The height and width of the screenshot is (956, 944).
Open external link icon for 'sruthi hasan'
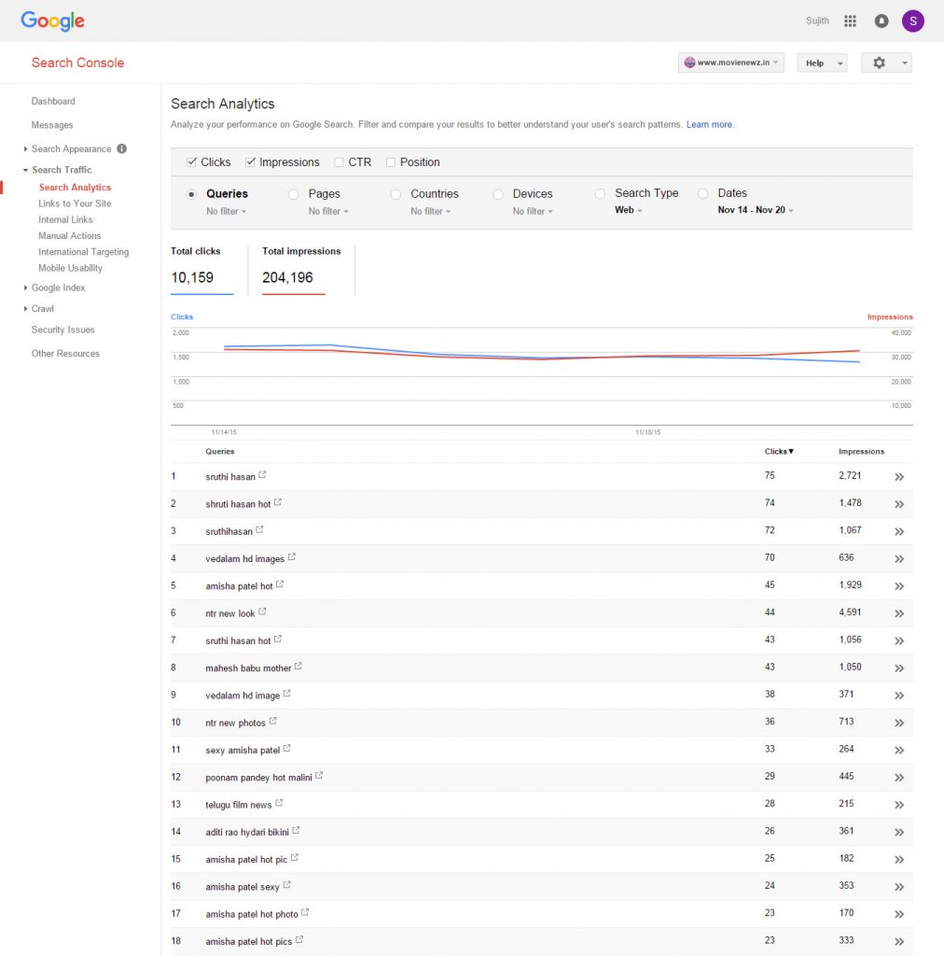point(263,475)
